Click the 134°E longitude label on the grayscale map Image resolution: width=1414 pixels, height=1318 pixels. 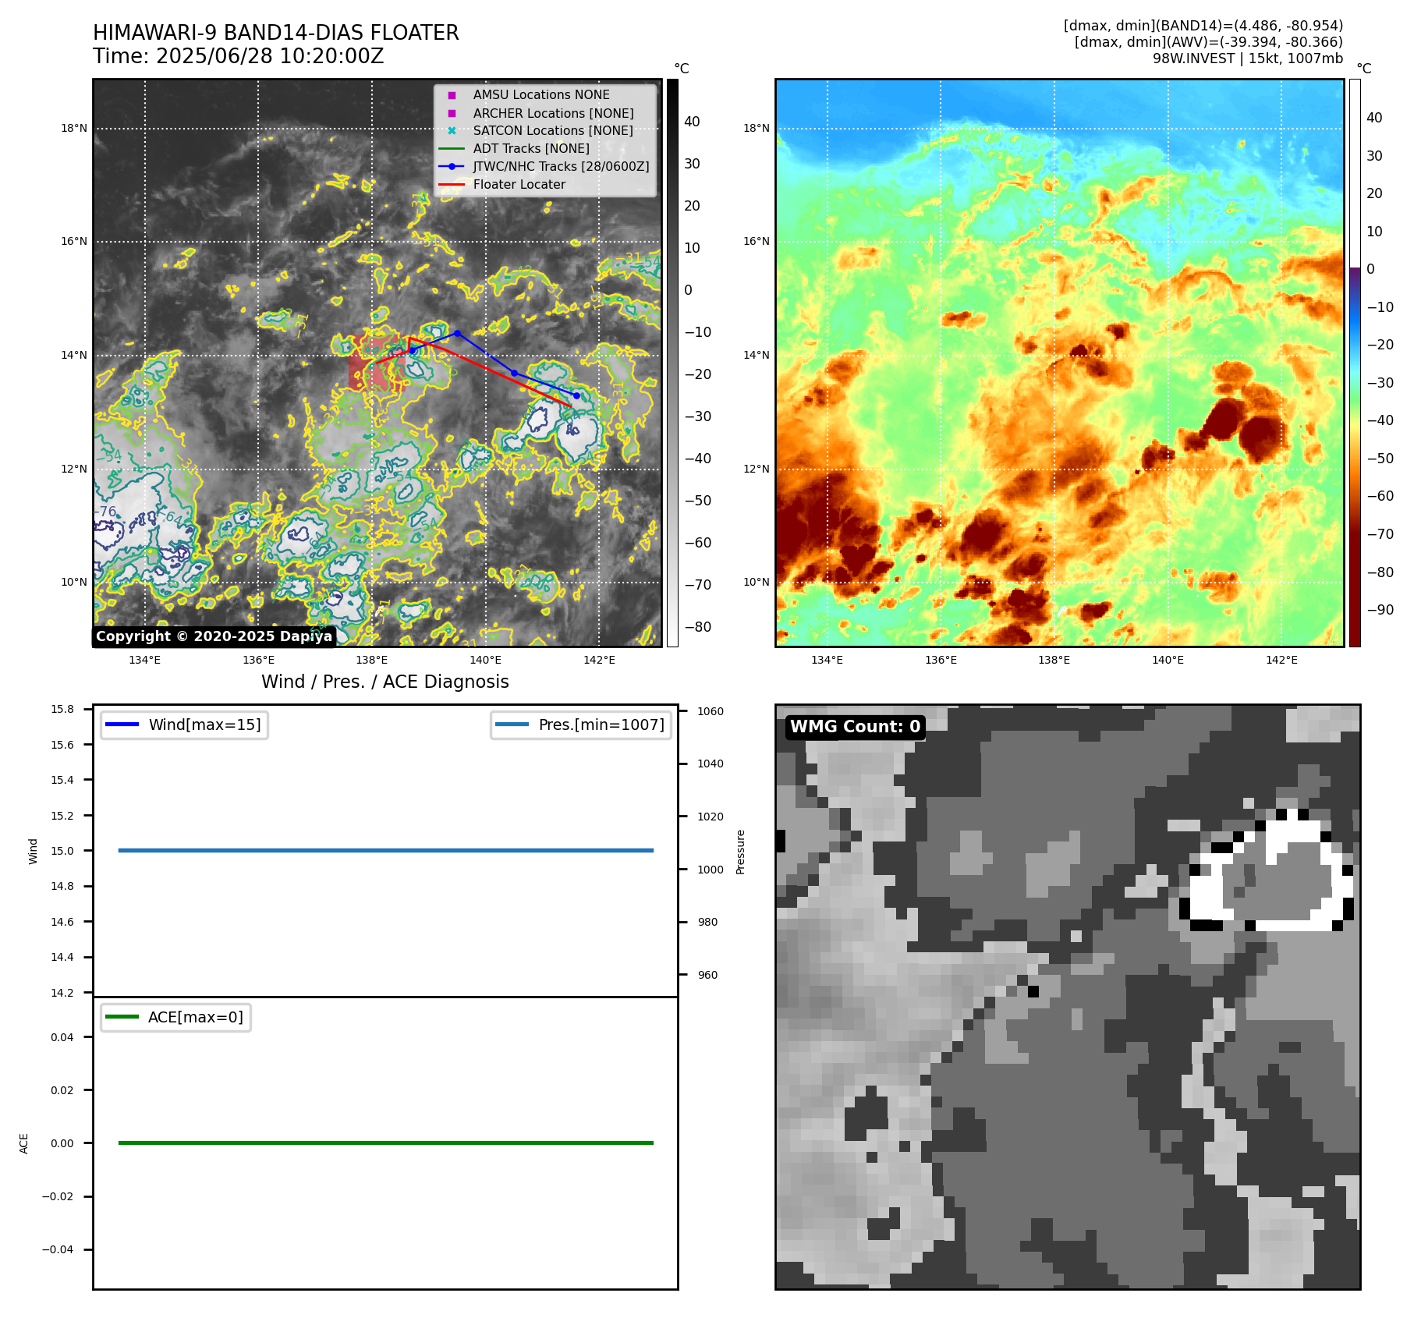145,660
